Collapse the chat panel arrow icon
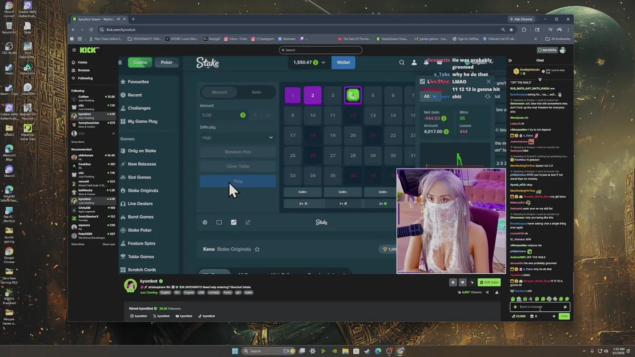The image size is (635, 357). tap(510, 60)
